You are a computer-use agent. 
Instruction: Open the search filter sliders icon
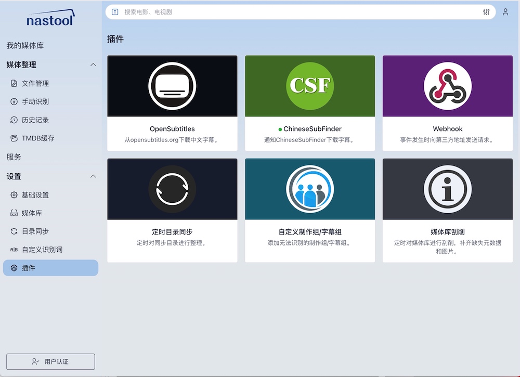click(x=486, y=12)
